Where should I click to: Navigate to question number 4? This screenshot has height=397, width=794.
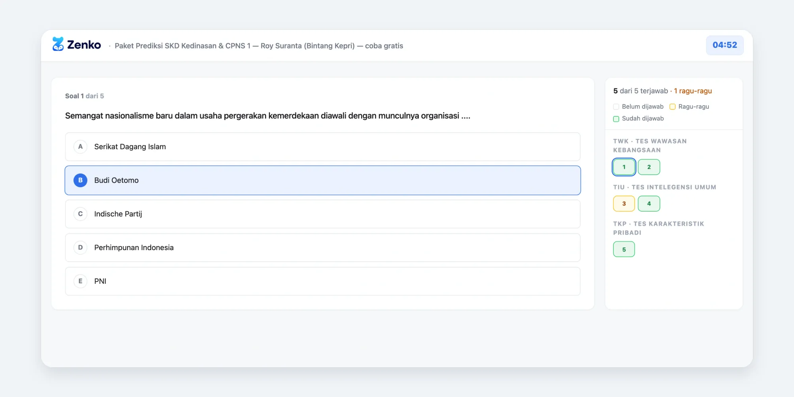coord(649,204)
